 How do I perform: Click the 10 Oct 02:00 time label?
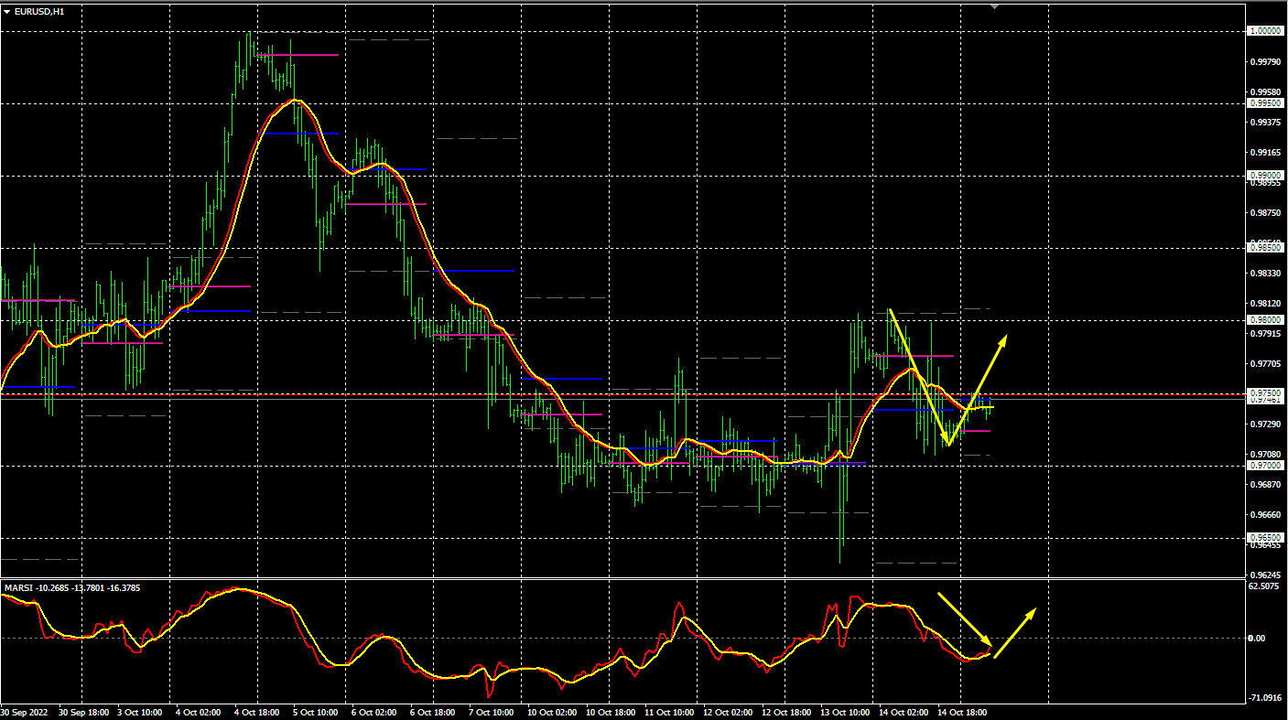pyautogui.click(x=552, y=712)
